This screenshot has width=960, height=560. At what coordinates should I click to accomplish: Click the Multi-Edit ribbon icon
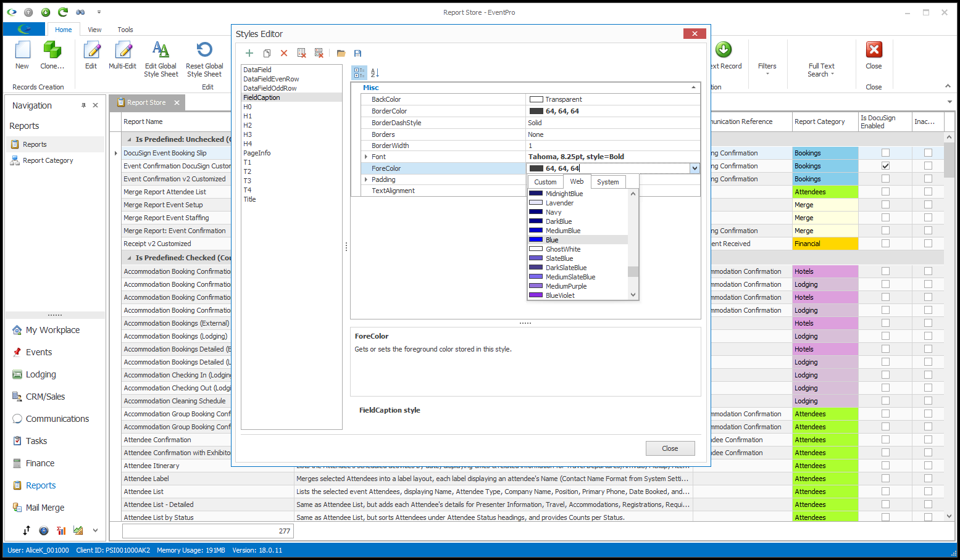pyautogui.click(x=122, y=50)
